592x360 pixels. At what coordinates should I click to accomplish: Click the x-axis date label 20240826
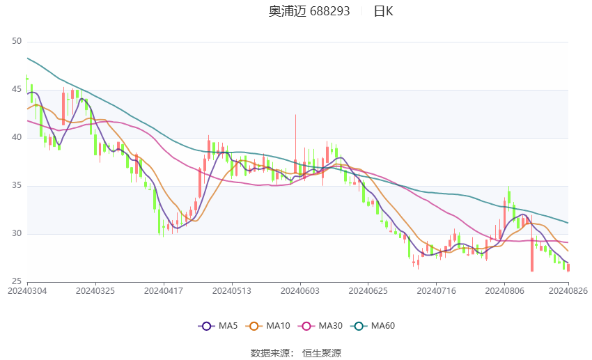click(x=568, y=291)
